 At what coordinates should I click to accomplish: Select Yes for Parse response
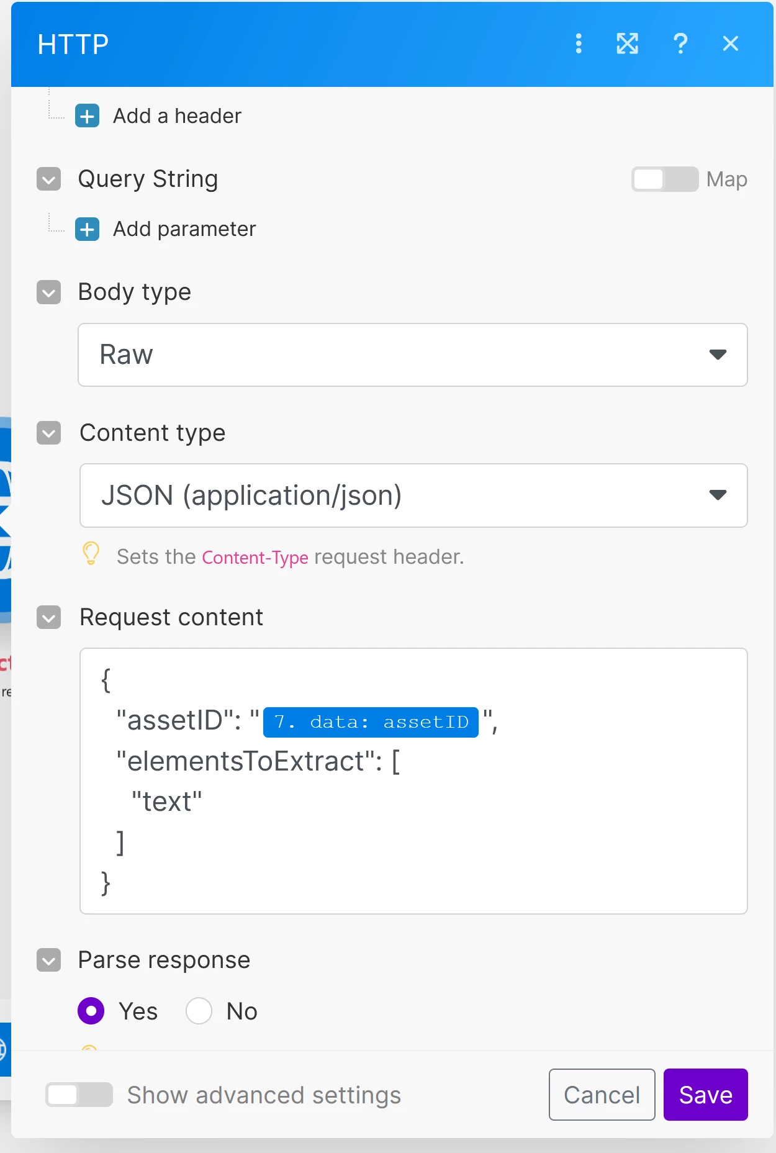[x=91, y=1010]
